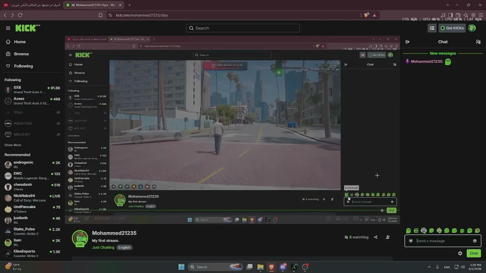Open the emoji picker in the message box
Screen dimensions: 486x273
[475, 241]
